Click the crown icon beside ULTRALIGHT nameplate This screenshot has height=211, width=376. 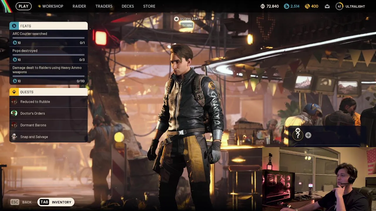pyautogui.click(x=176, y=19)
